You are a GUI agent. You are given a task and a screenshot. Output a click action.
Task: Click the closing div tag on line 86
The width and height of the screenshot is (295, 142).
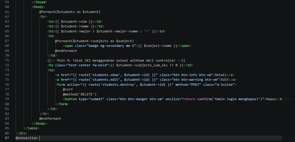[22, 133]
